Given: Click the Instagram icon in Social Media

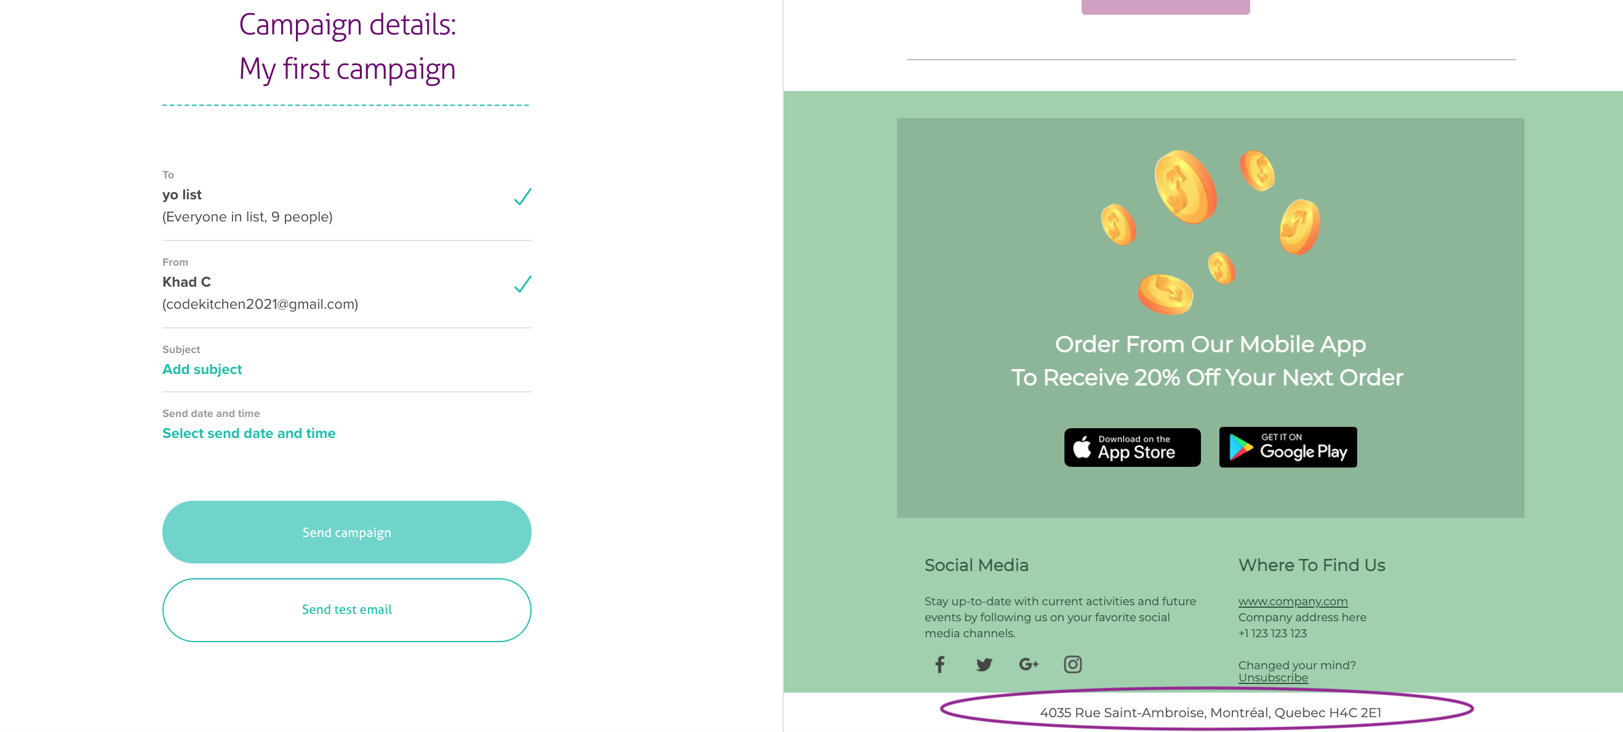Looking at the screenshot, I should (1072, 664).
